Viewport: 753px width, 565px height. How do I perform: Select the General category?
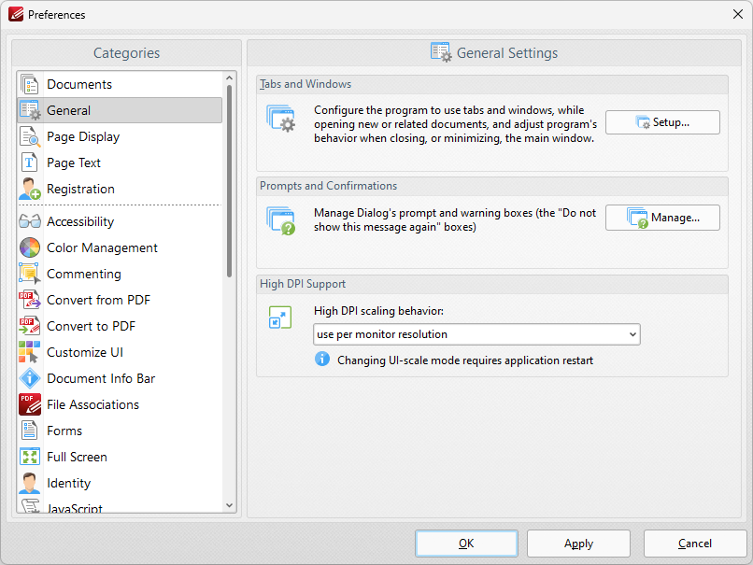121,110
